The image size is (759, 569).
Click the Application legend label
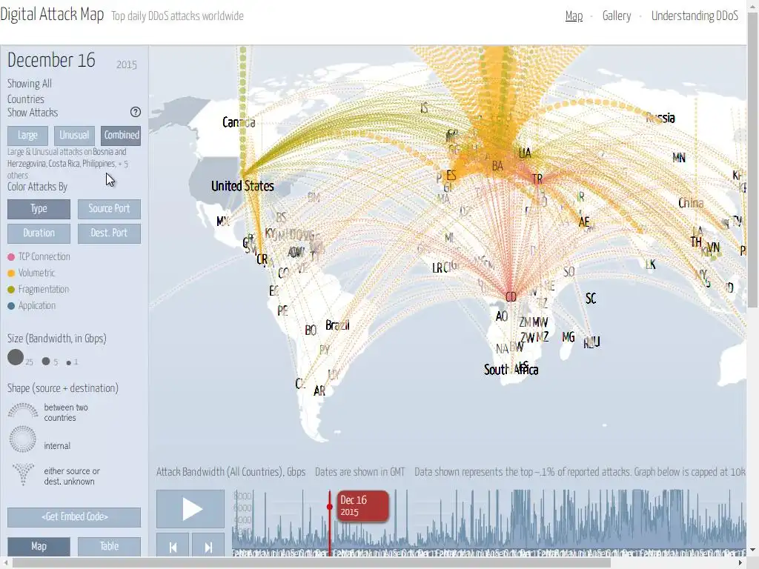(37, 306)
